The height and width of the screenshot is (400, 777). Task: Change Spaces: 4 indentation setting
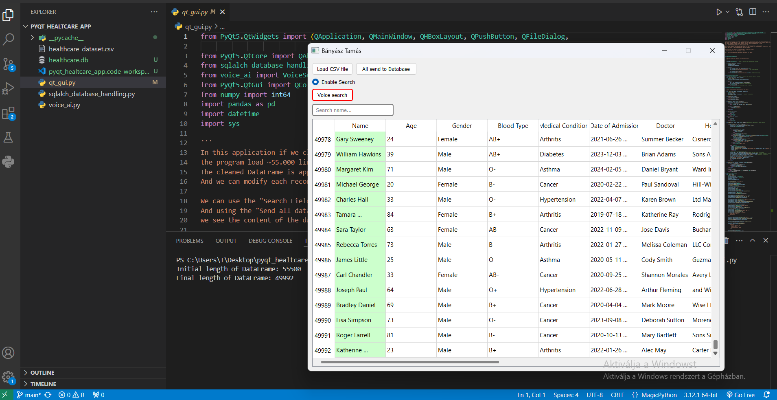coord(566,395)
